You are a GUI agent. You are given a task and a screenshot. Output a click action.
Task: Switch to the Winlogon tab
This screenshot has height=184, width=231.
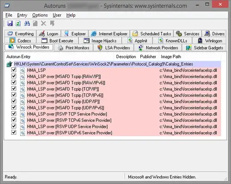pyautogui.click(x=209, y=41)
